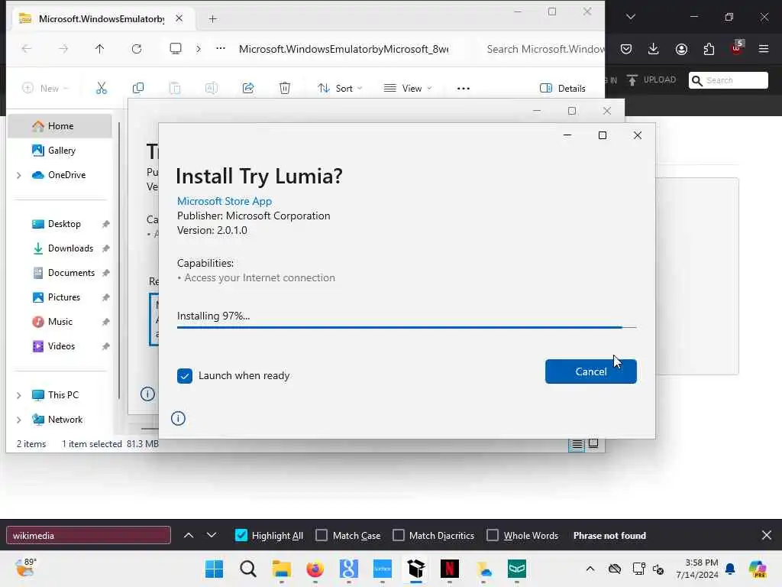Click the Copy icon in File Explorer toolbar
The image size is (782, 587).
click(x=138, y=89)
